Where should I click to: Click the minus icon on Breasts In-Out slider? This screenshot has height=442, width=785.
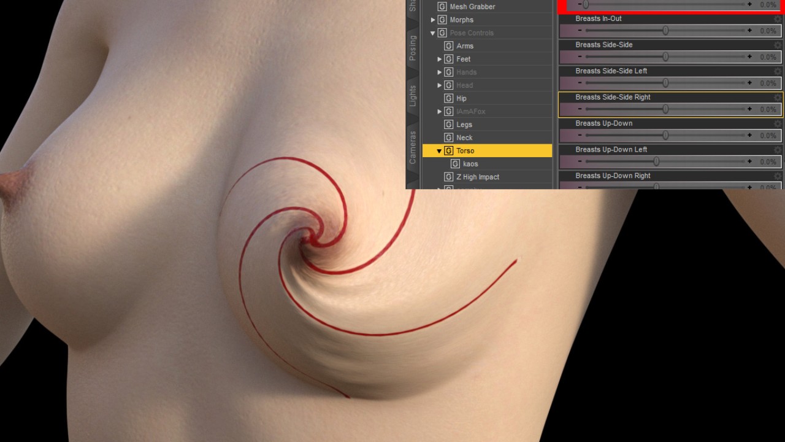pos(580,31)
